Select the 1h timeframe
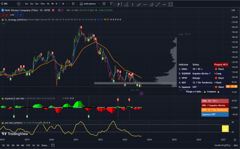 [48, 4]
